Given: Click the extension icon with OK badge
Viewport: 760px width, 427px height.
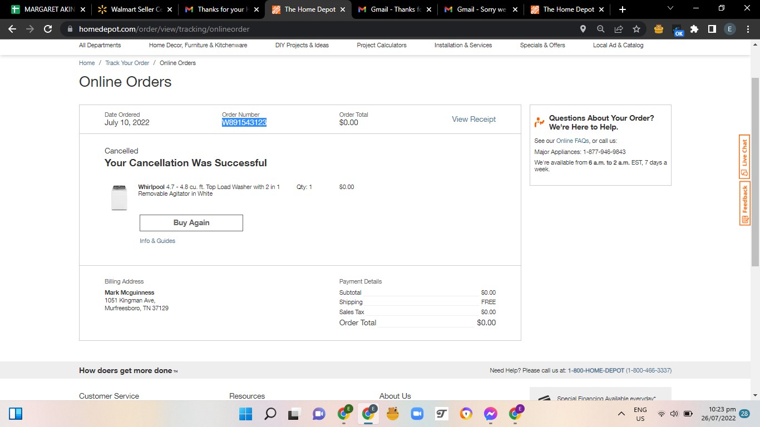Looking at the screenshot, I should point(678,30).
